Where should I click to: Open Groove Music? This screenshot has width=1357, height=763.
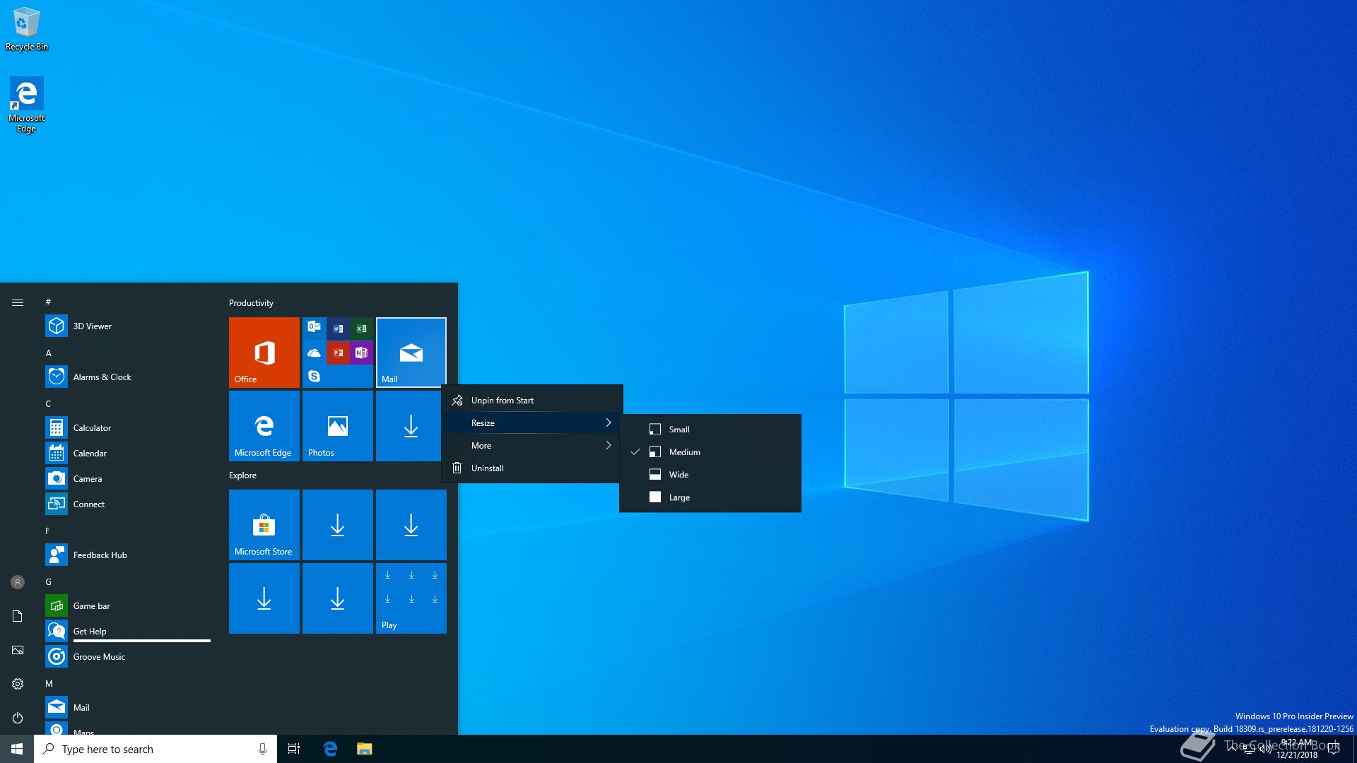[x=128, y=656]
